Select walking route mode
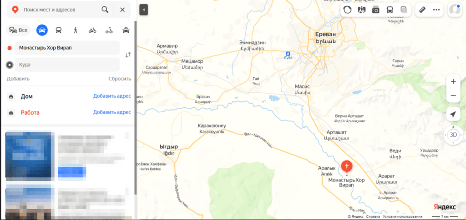 [76, 30]
